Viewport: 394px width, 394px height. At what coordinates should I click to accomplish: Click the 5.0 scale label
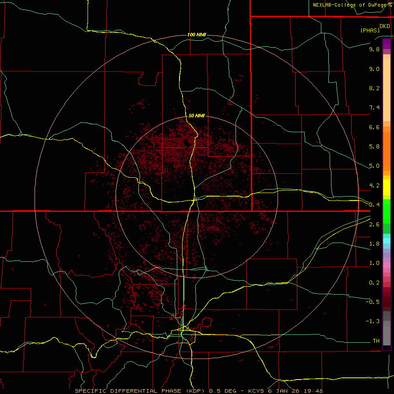click(374, 166)
